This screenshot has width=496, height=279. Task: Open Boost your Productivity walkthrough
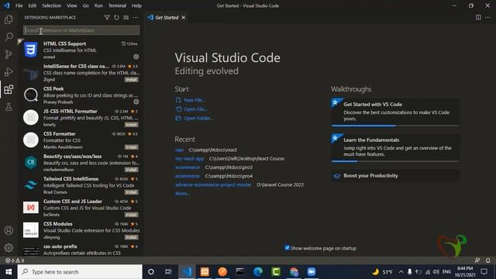point(395,176)
